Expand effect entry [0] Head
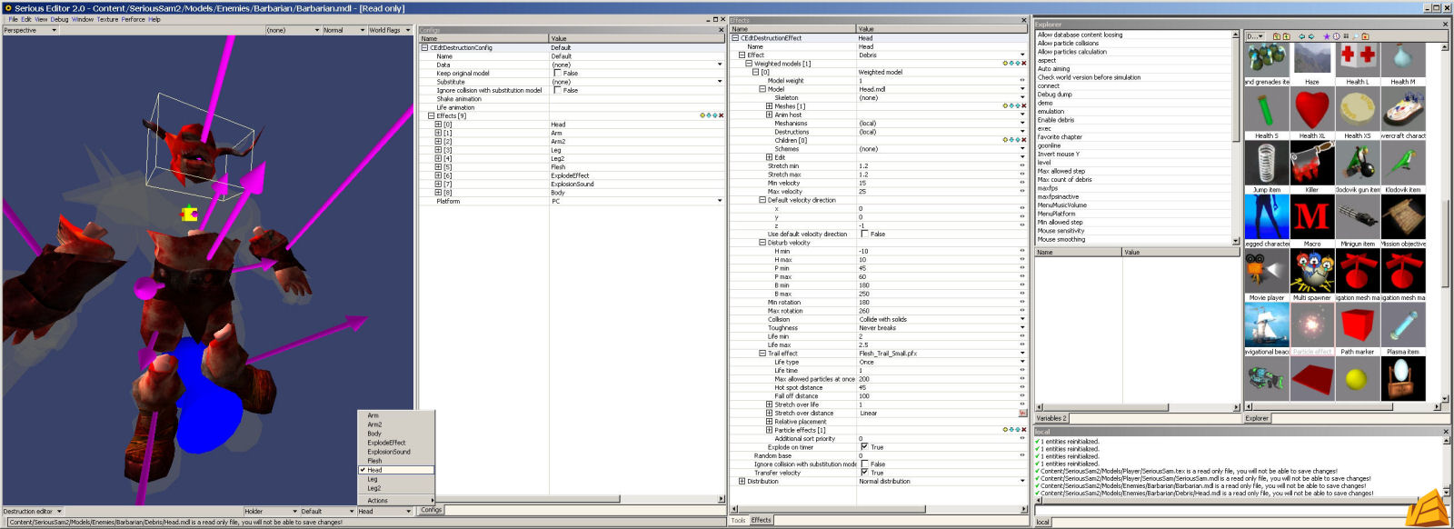The height and width of the screenshot is (529, 1454). (x=438, y=125)
